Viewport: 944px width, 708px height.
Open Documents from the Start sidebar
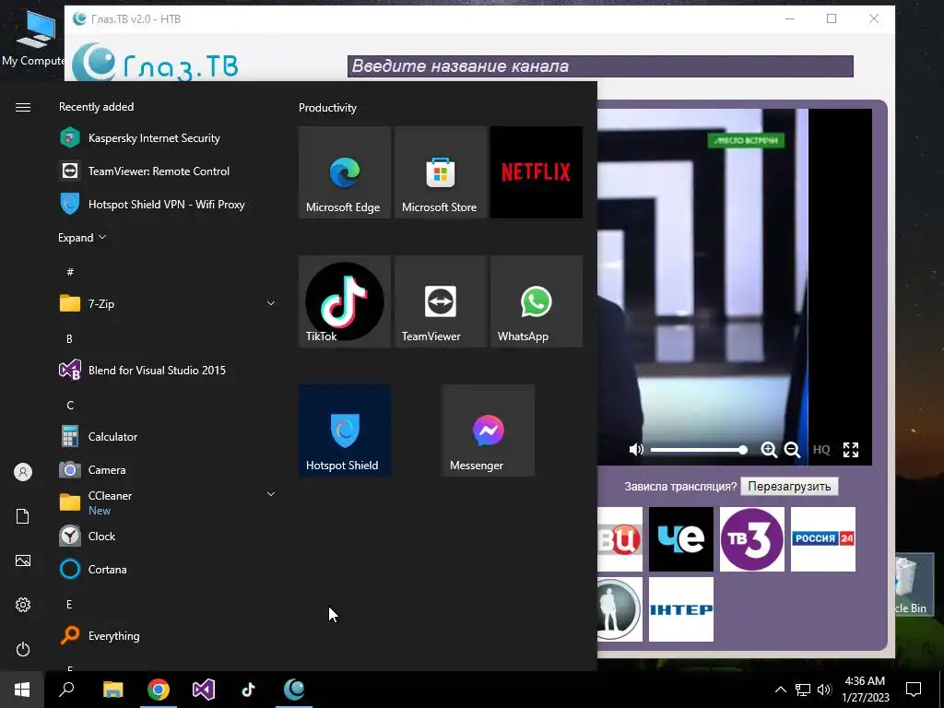coord(23,516)
